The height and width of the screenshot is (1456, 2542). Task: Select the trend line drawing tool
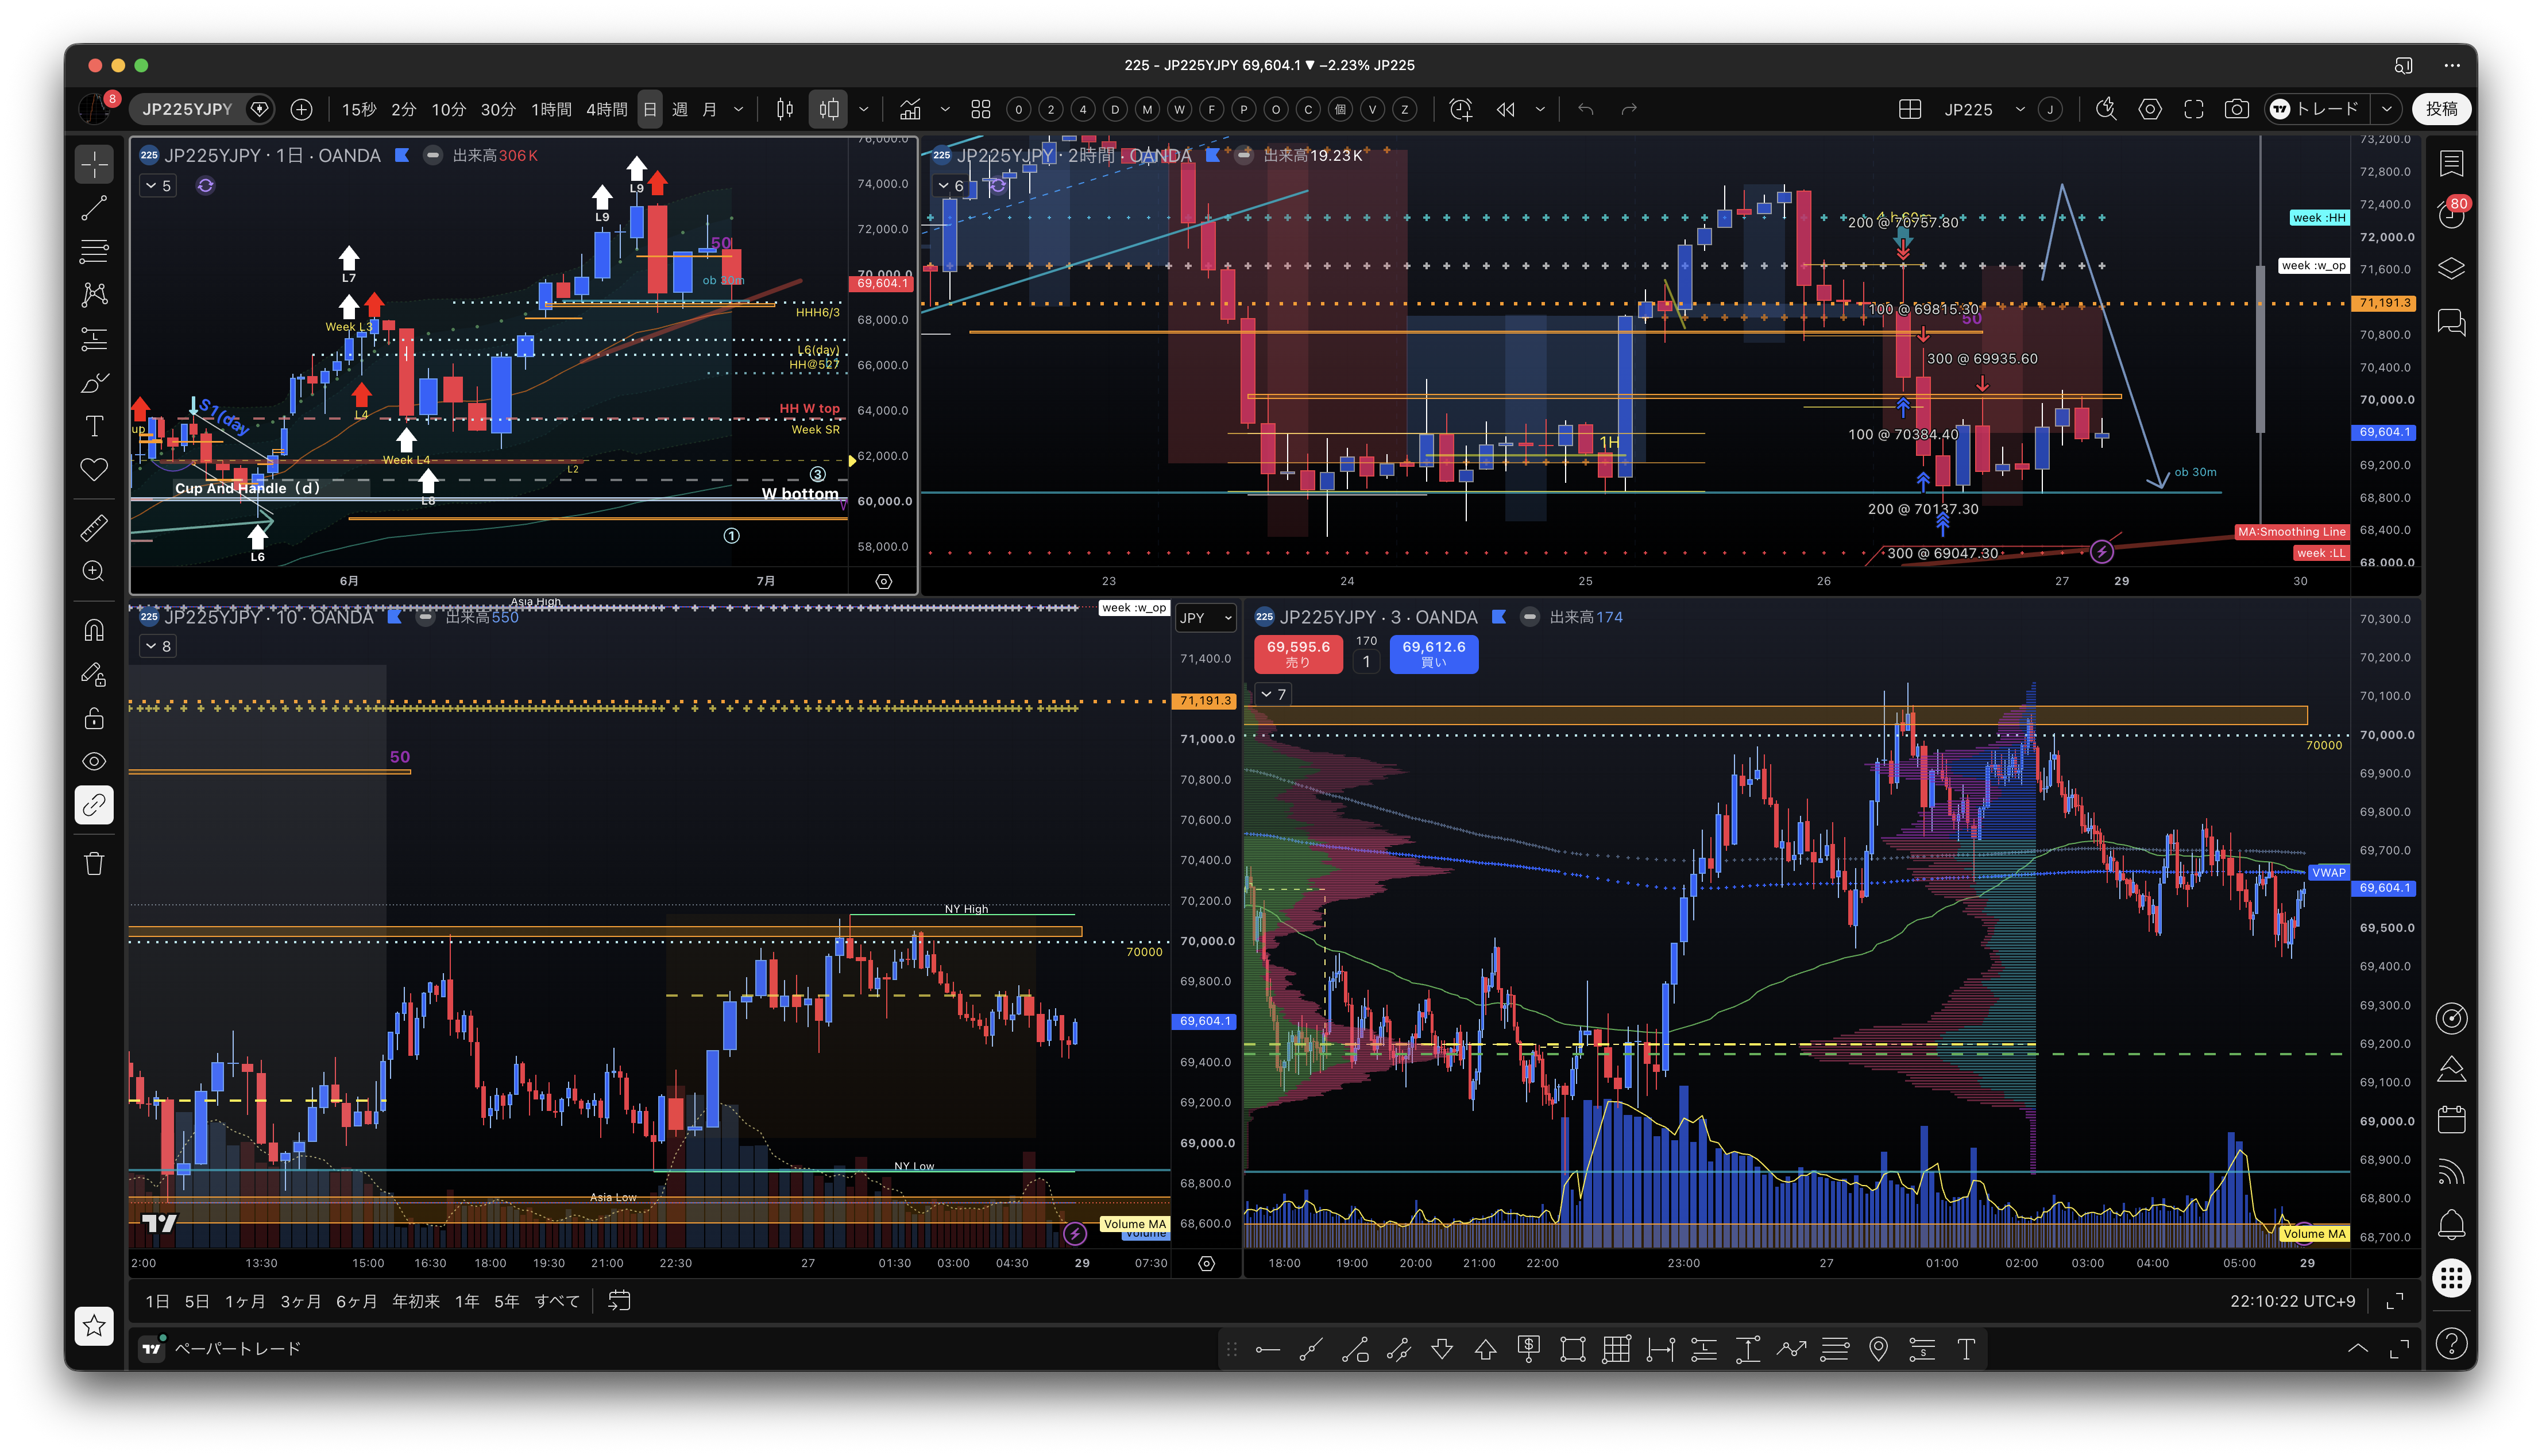[94, 208]
